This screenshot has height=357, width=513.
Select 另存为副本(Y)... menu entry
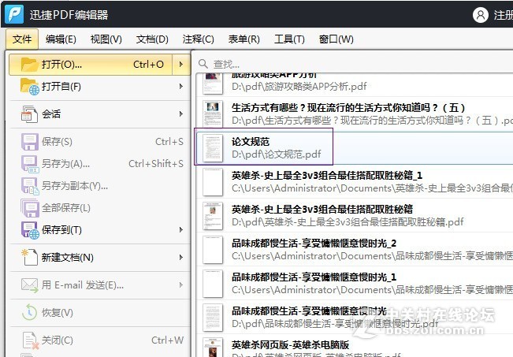coord(99,186)
